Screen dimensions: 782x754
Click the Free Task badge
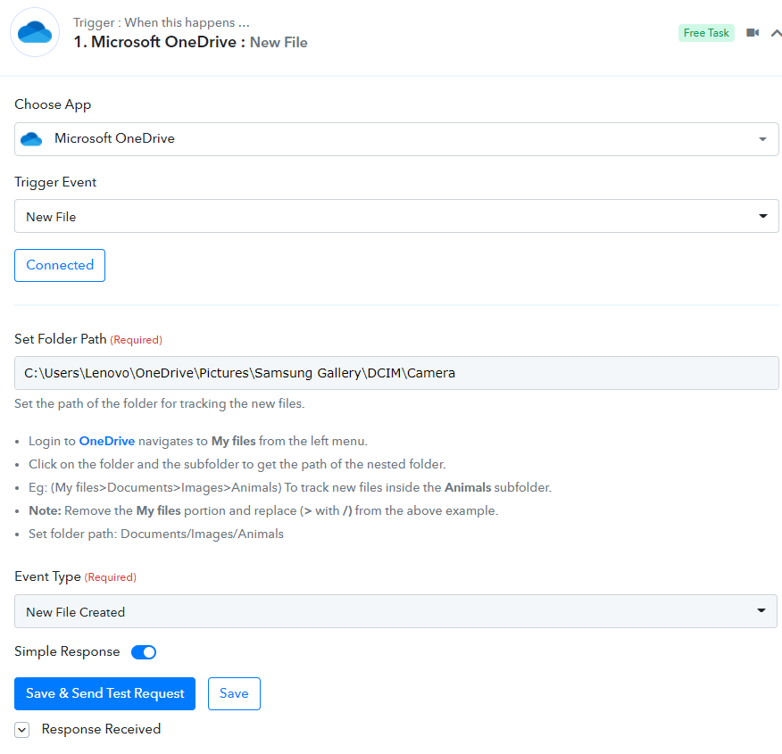pyautogui.click(x=706, y=33)
